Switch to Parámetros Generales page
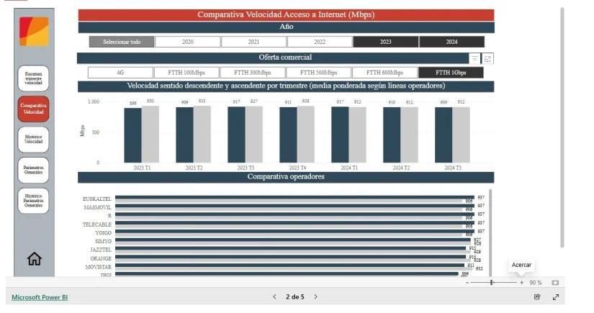Viewport: 594px width, 313px height. (34, 170)
